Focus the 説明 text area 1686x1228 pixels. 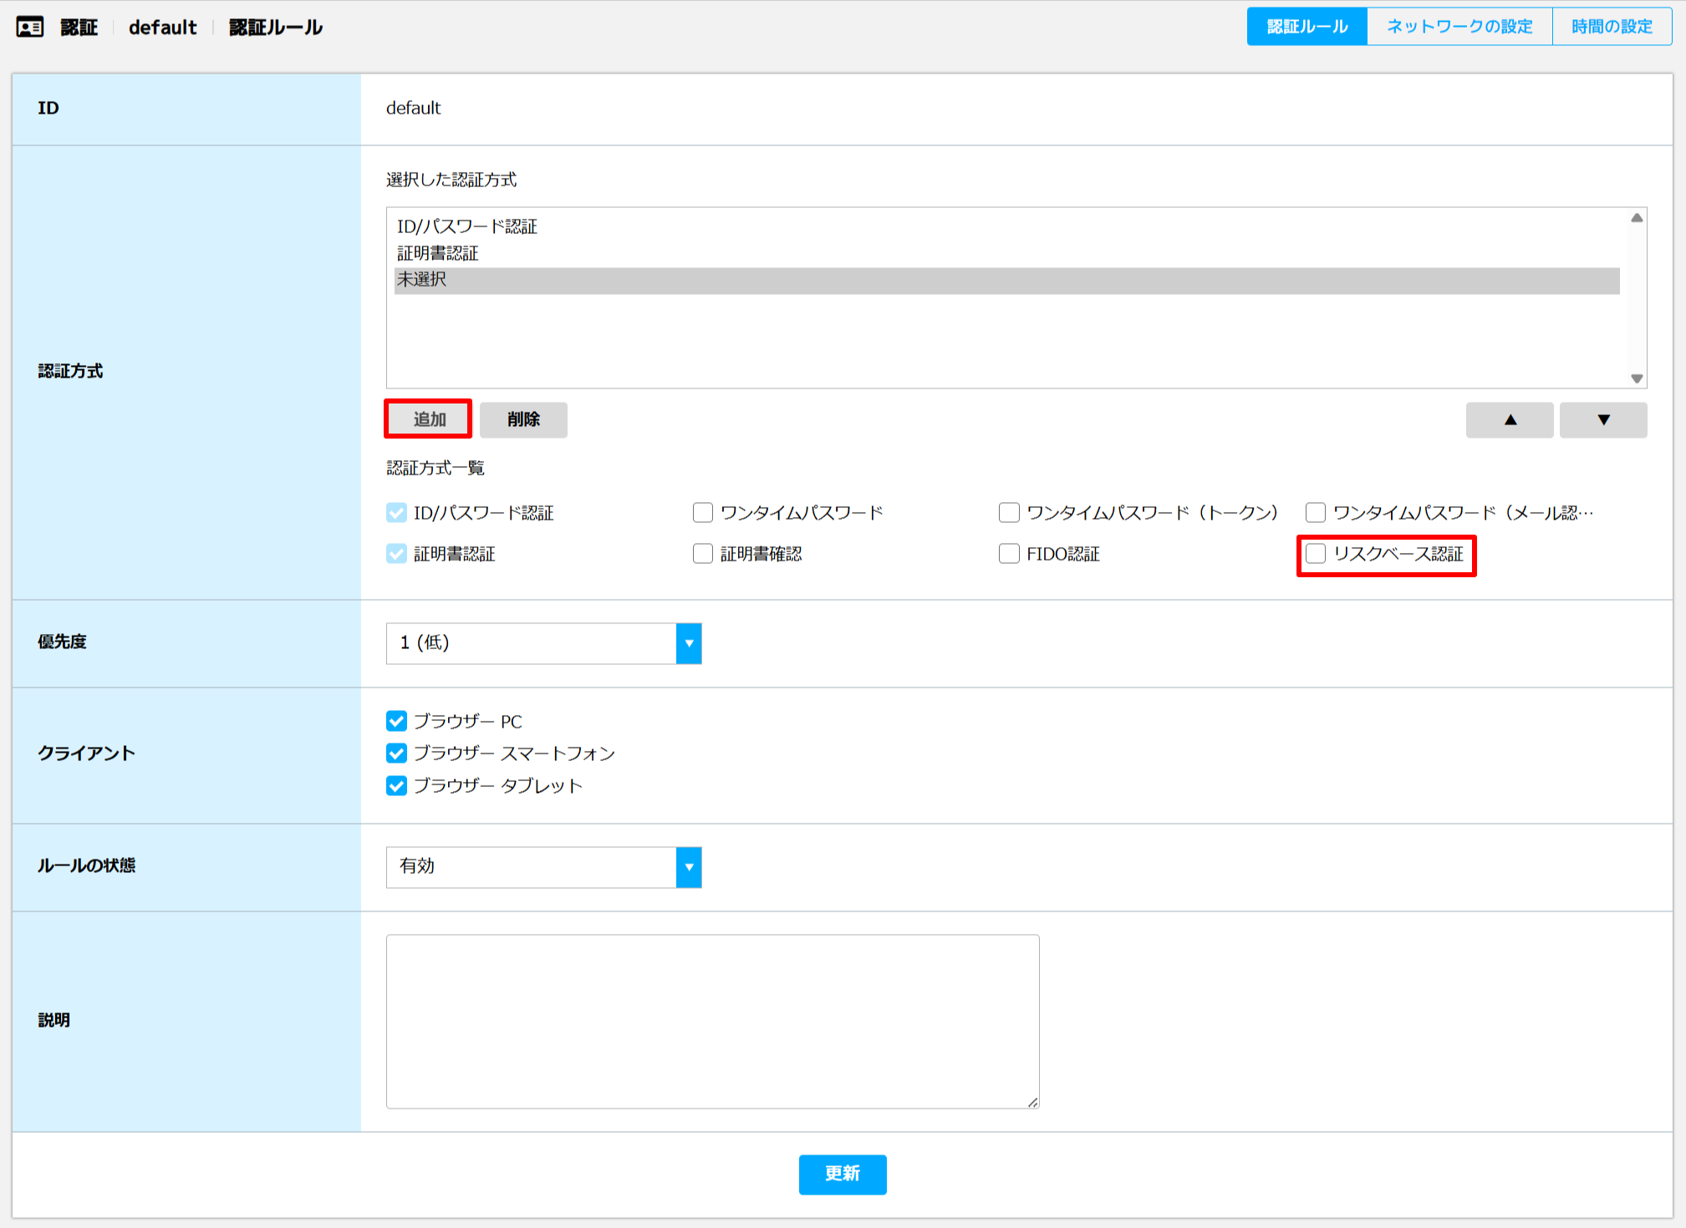click(713, 1022)
